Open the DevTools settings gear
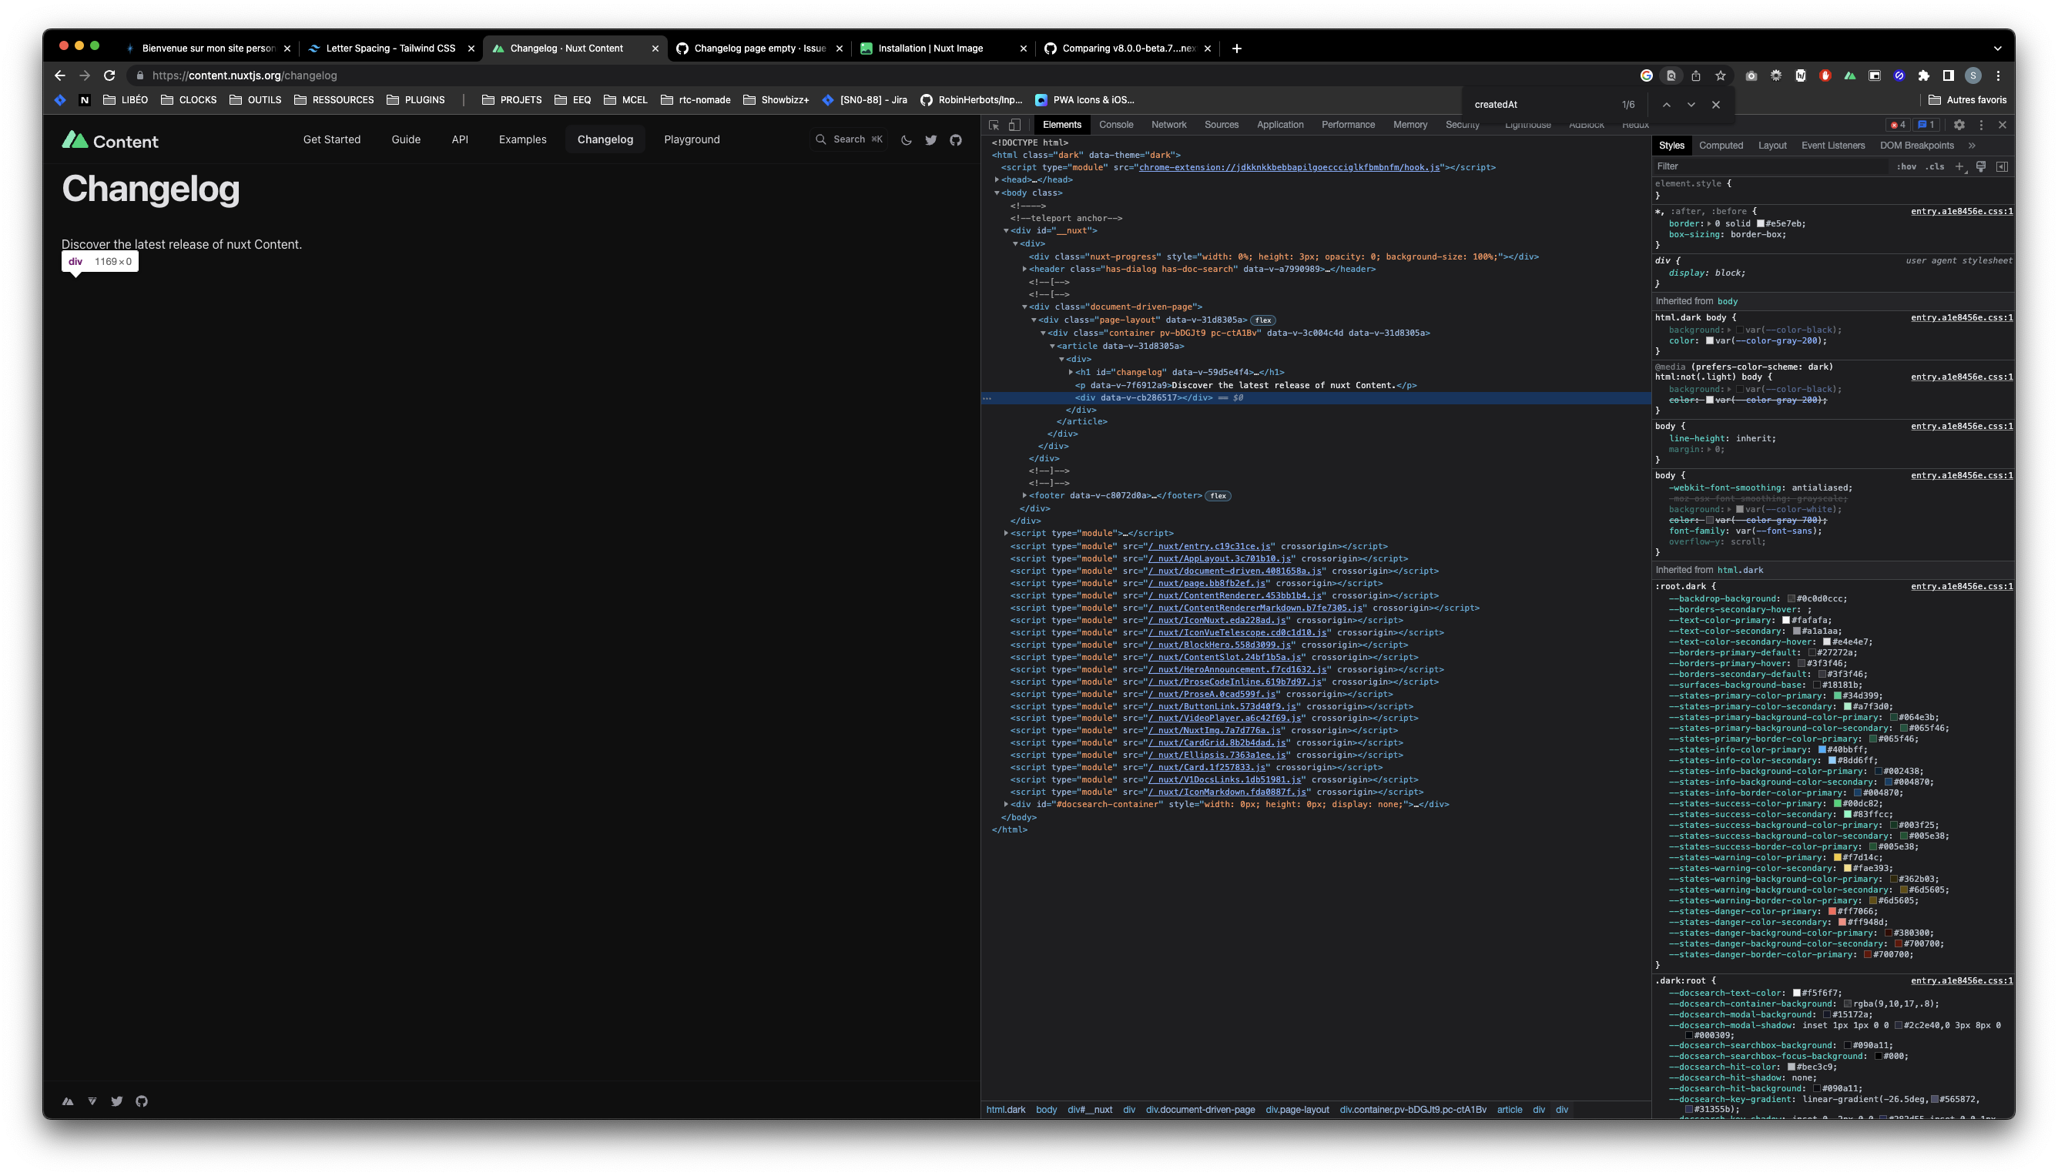 tap(1959, 125)
